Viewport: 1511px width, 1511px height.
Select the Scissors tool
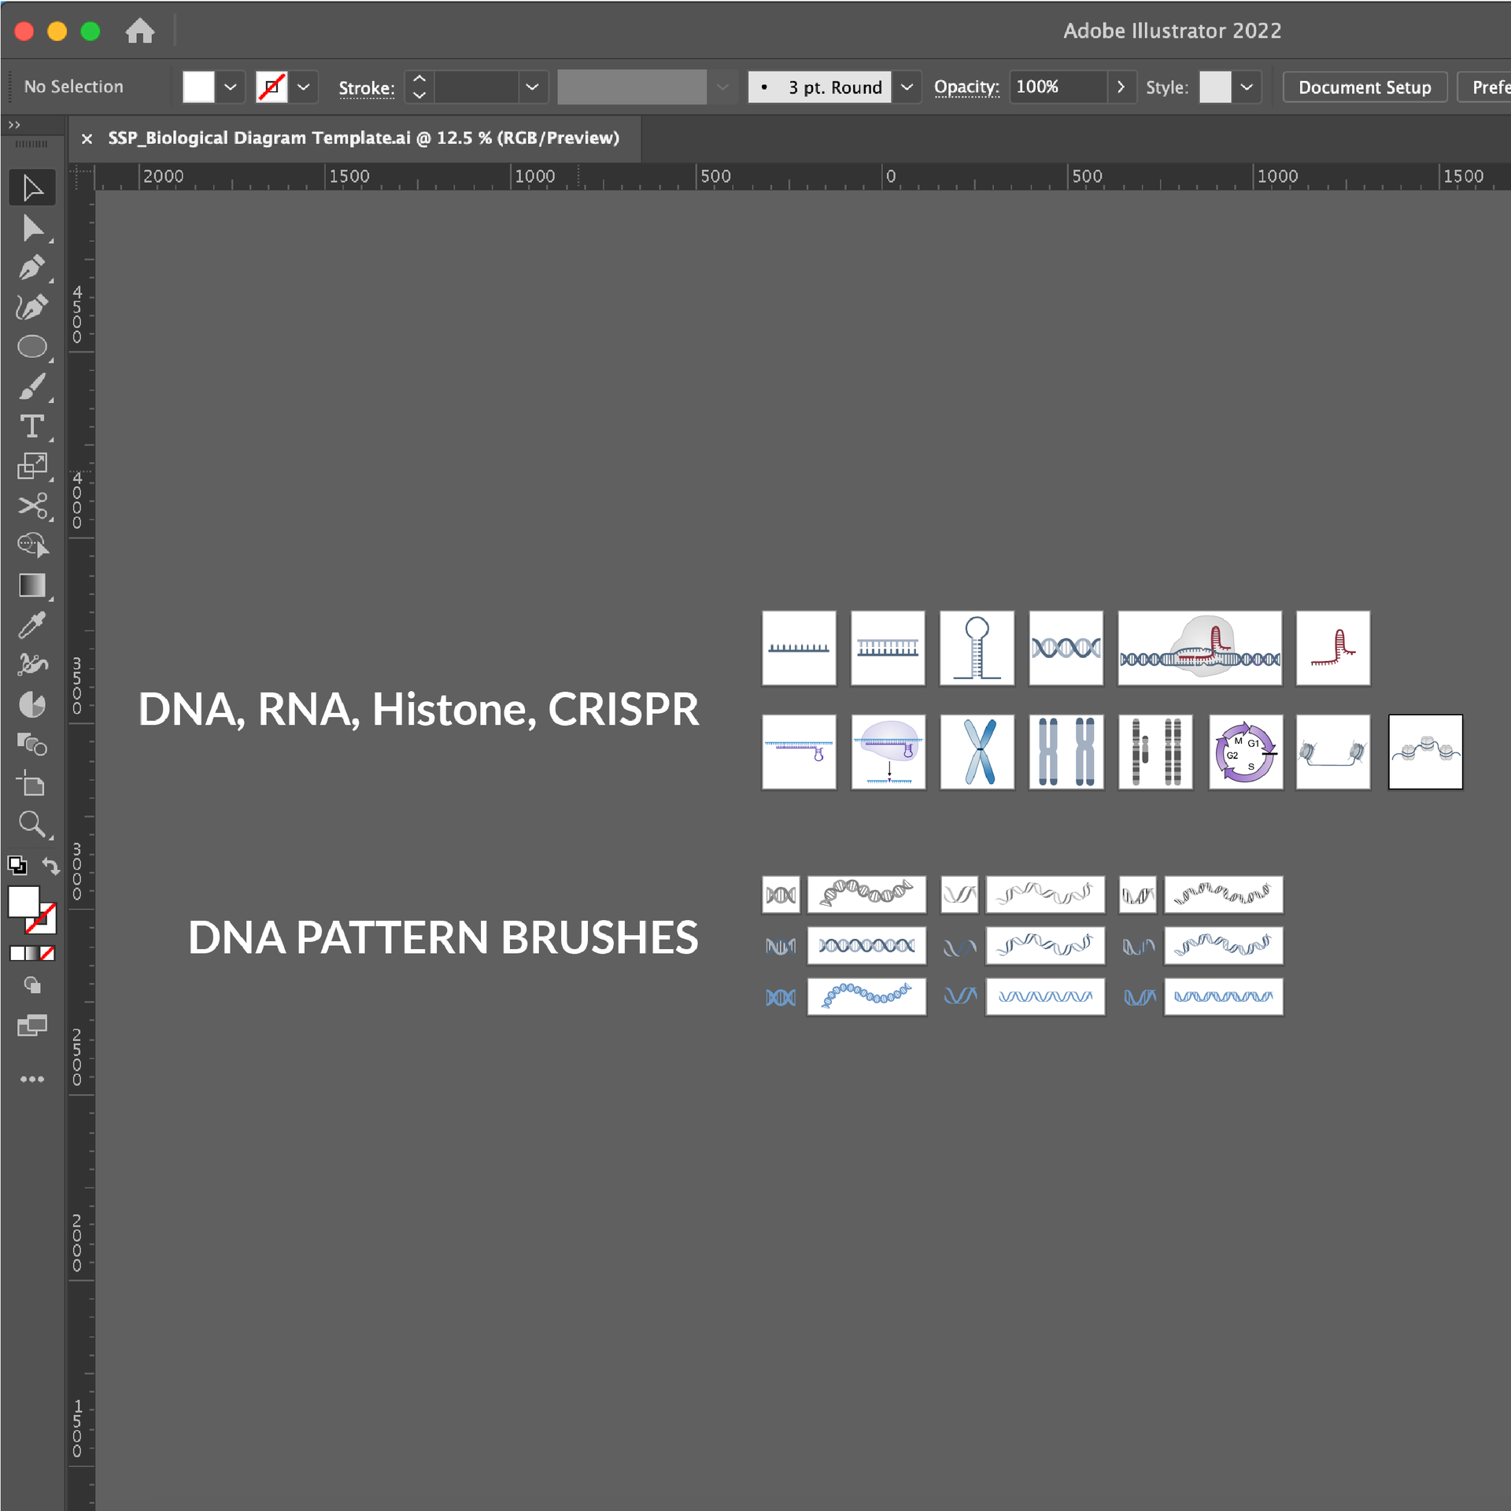pyautogui.click(x=33, y=506)
